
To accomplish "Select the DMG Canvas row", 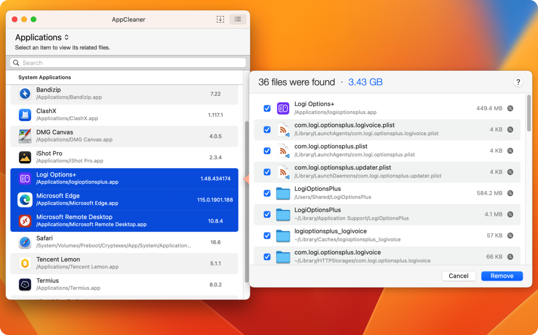I will click(x=124, y=136).
